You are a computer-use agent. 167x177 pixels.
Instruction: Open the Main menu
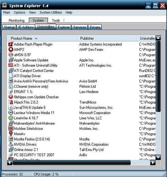pyautogui.click(x=6, y=12)
